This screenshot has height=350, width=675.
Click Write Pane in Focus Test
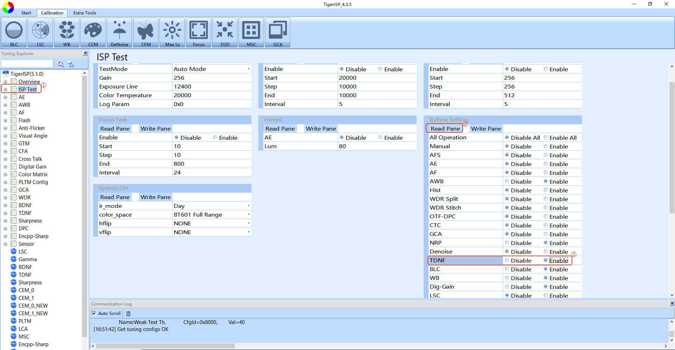[155, 128]
